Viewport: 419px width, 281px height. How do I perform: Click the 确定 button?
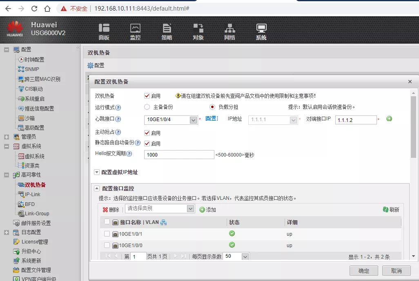pos(363,271)
